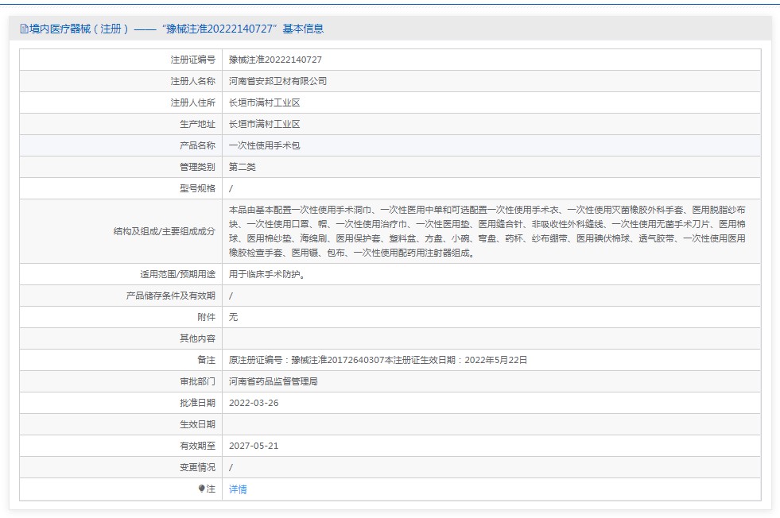
Task: Click the 变更情况 row label
Action: pos(197,467)
